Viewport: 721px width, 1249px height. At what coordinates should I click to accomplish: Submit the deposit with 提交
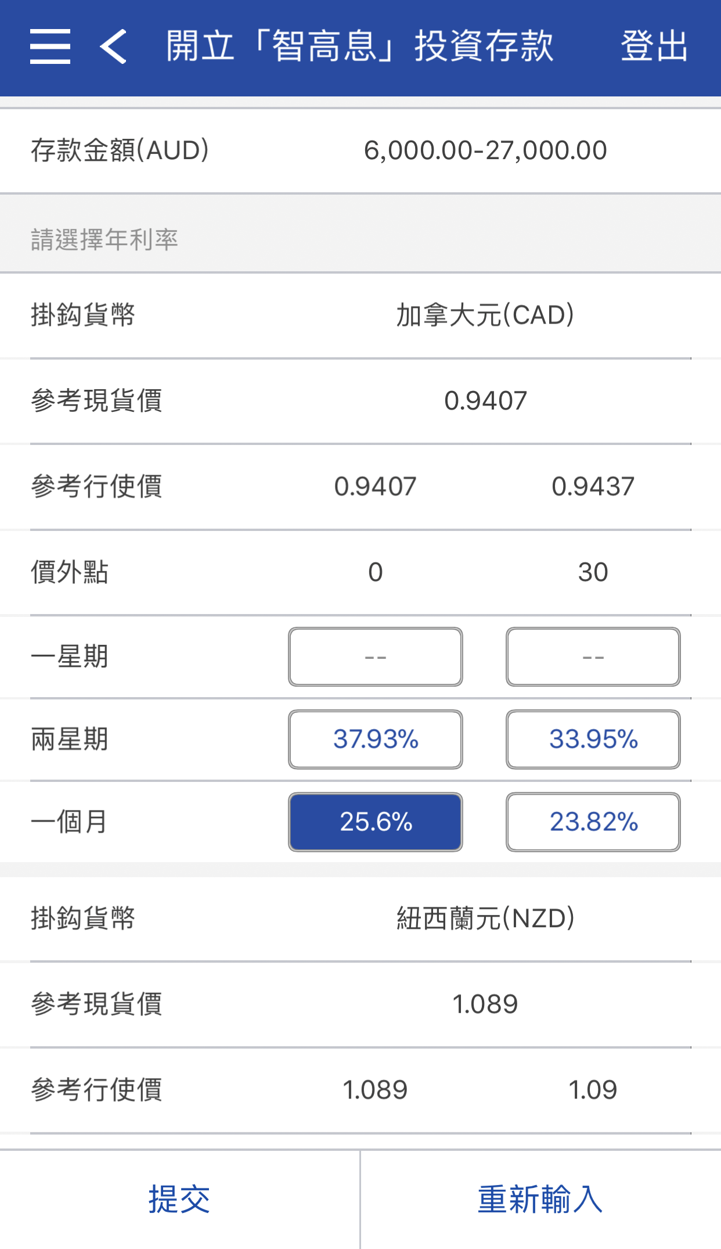point(179,1199)
